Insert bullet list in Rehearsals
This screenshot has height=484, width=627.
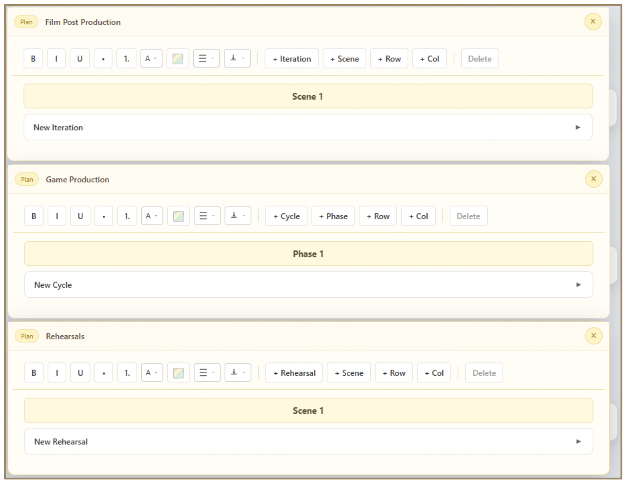(x=104, y=373)
